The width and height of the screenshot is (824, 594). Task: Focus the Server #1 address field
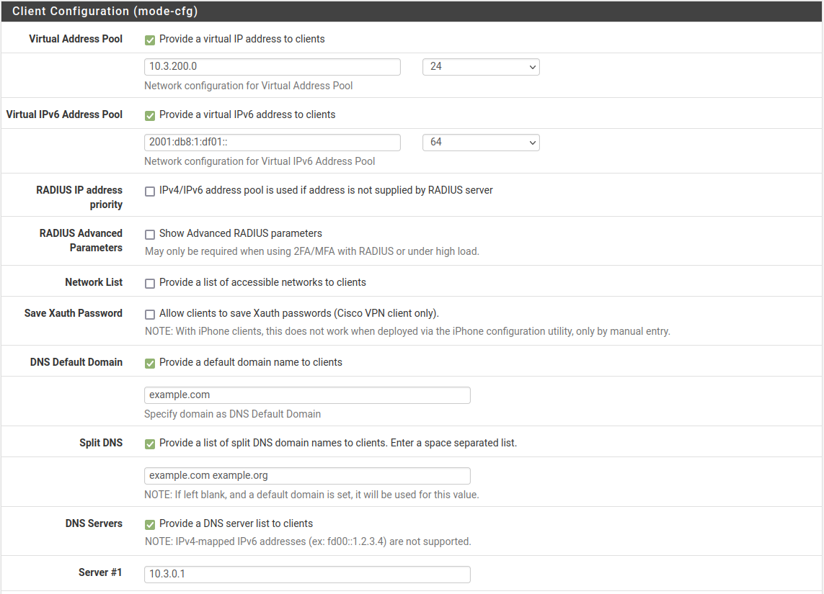pyautogui.click(x=307, y=575)
